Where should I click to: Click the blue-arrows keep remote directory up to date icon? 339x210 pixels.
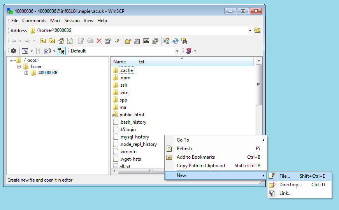pos(176,40)
